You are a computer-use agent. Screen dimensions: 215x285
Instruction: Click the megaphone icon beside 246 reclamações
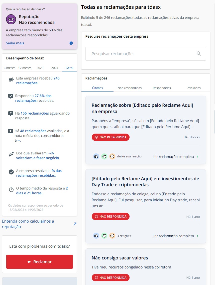(x=11, y=80)
